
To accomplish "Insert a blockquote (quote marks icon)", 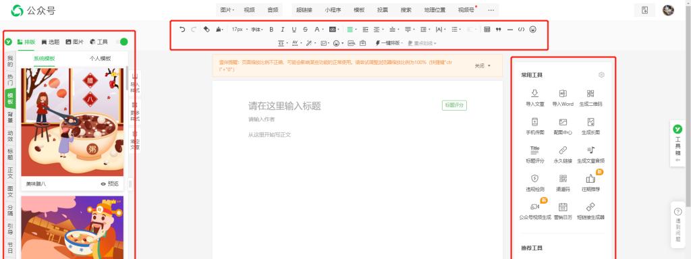I will (x=499, y=30).
